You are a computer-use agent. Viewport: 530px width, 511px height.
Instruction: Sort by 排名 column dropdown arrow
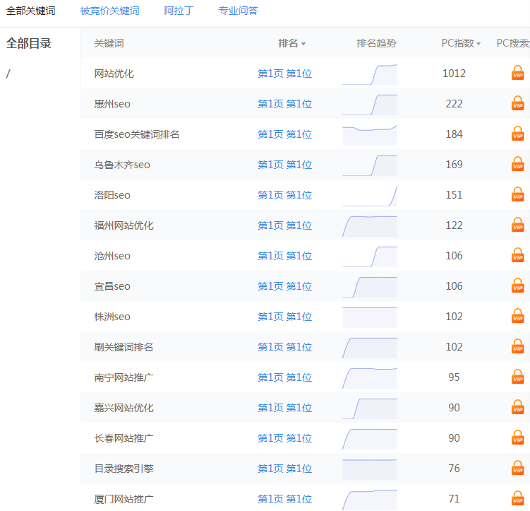[x=303, y=44]
